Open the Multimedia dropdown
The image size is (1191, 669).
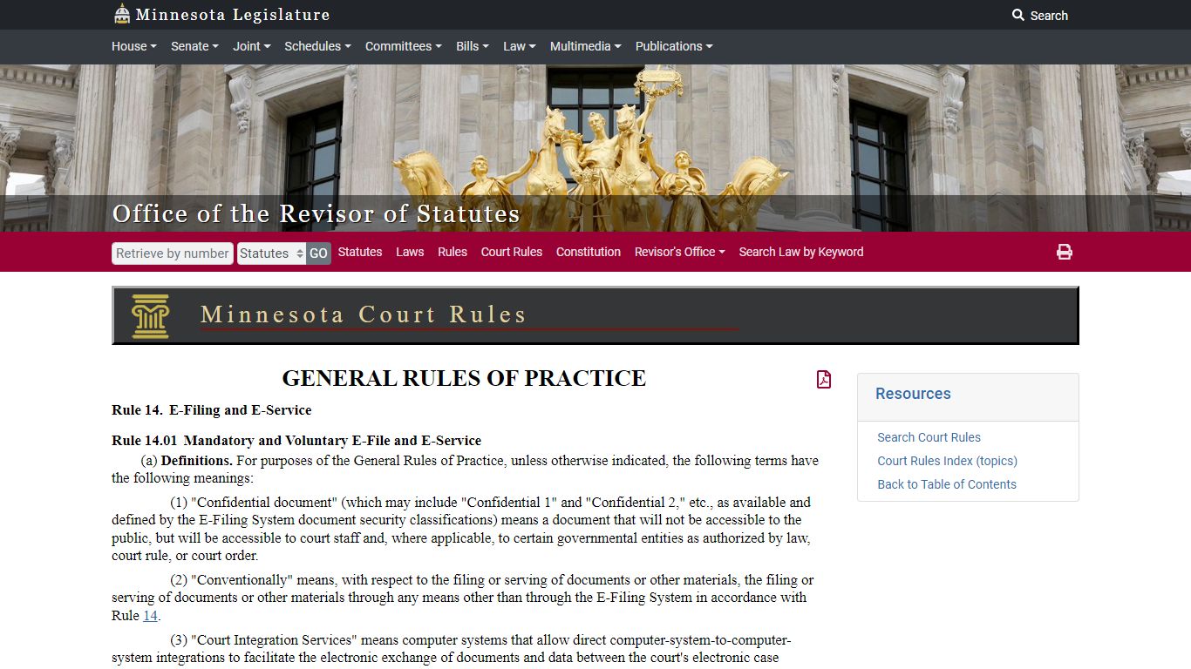(586, 46)
